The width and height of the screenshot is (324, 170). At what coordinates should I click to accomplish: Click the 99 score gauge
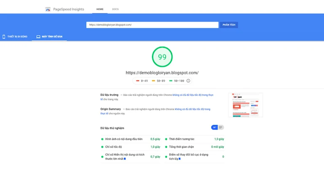coord(162,57)
